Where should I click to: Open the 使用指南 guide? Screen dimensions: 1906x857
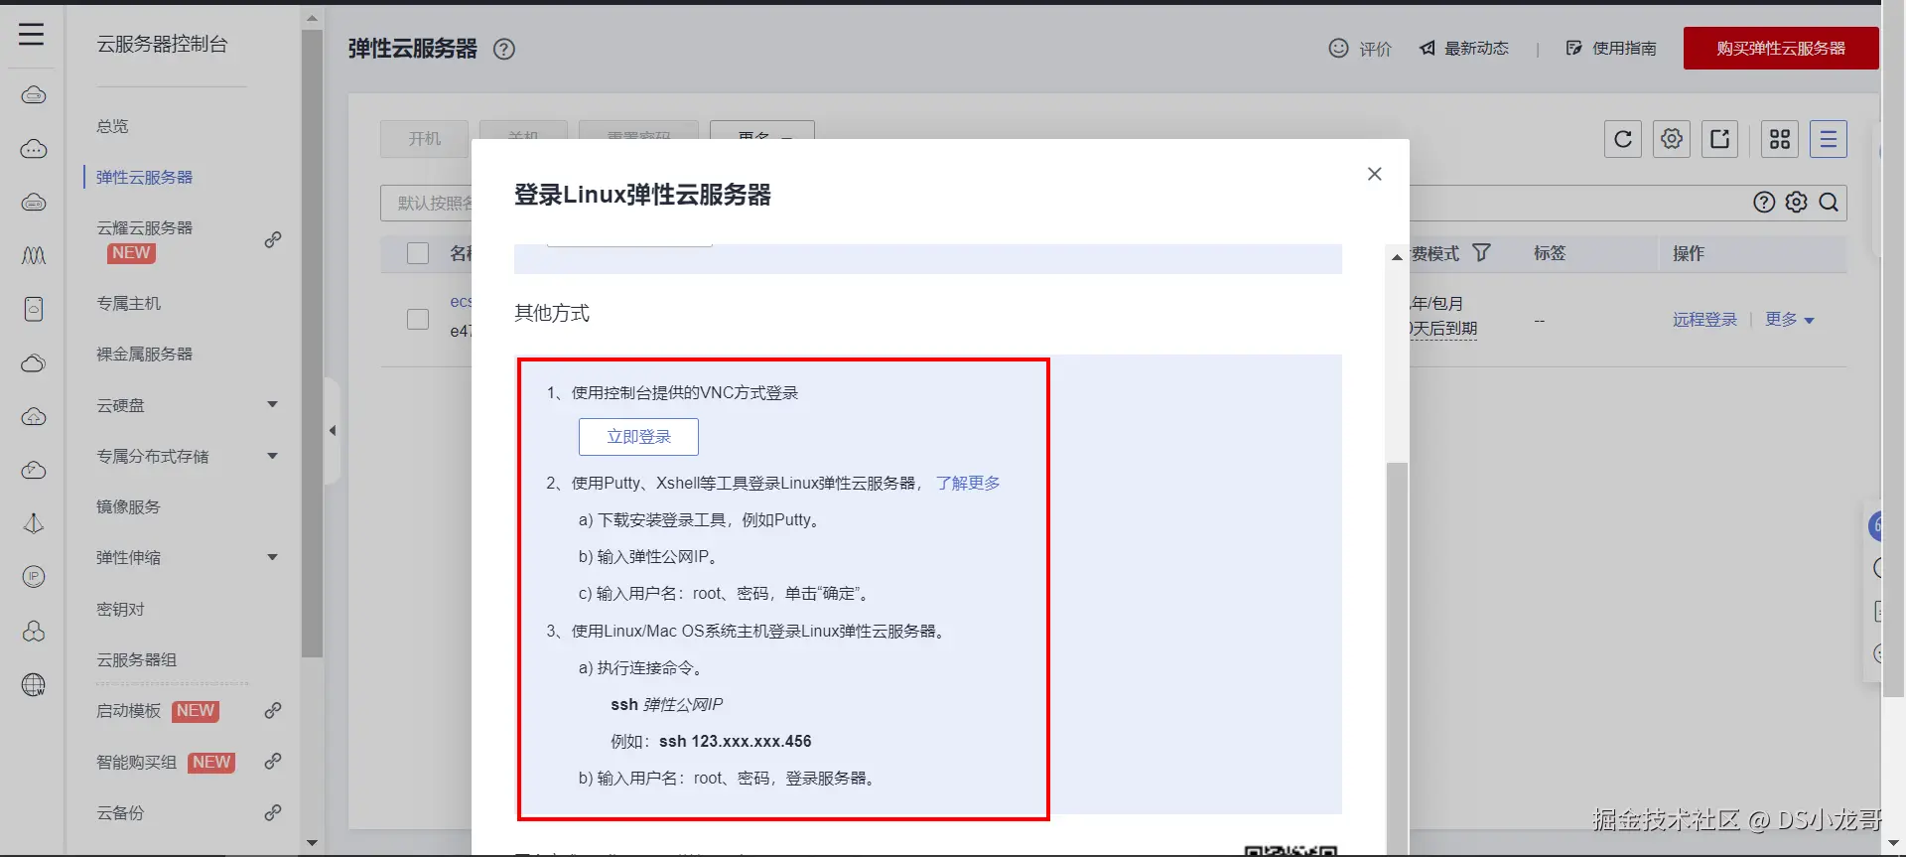1611,48
